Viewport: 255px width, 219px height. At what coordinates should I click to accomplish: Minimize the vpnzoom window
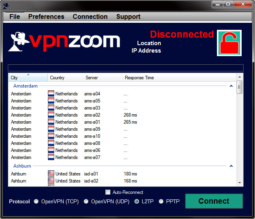point(218,4)
